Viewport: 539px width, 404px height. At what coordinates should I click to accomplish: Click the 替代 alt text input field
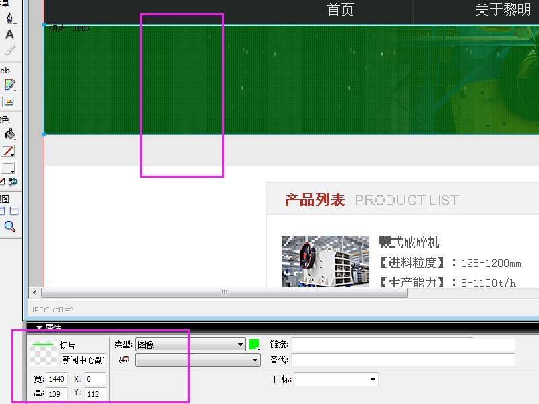point(402,360)
